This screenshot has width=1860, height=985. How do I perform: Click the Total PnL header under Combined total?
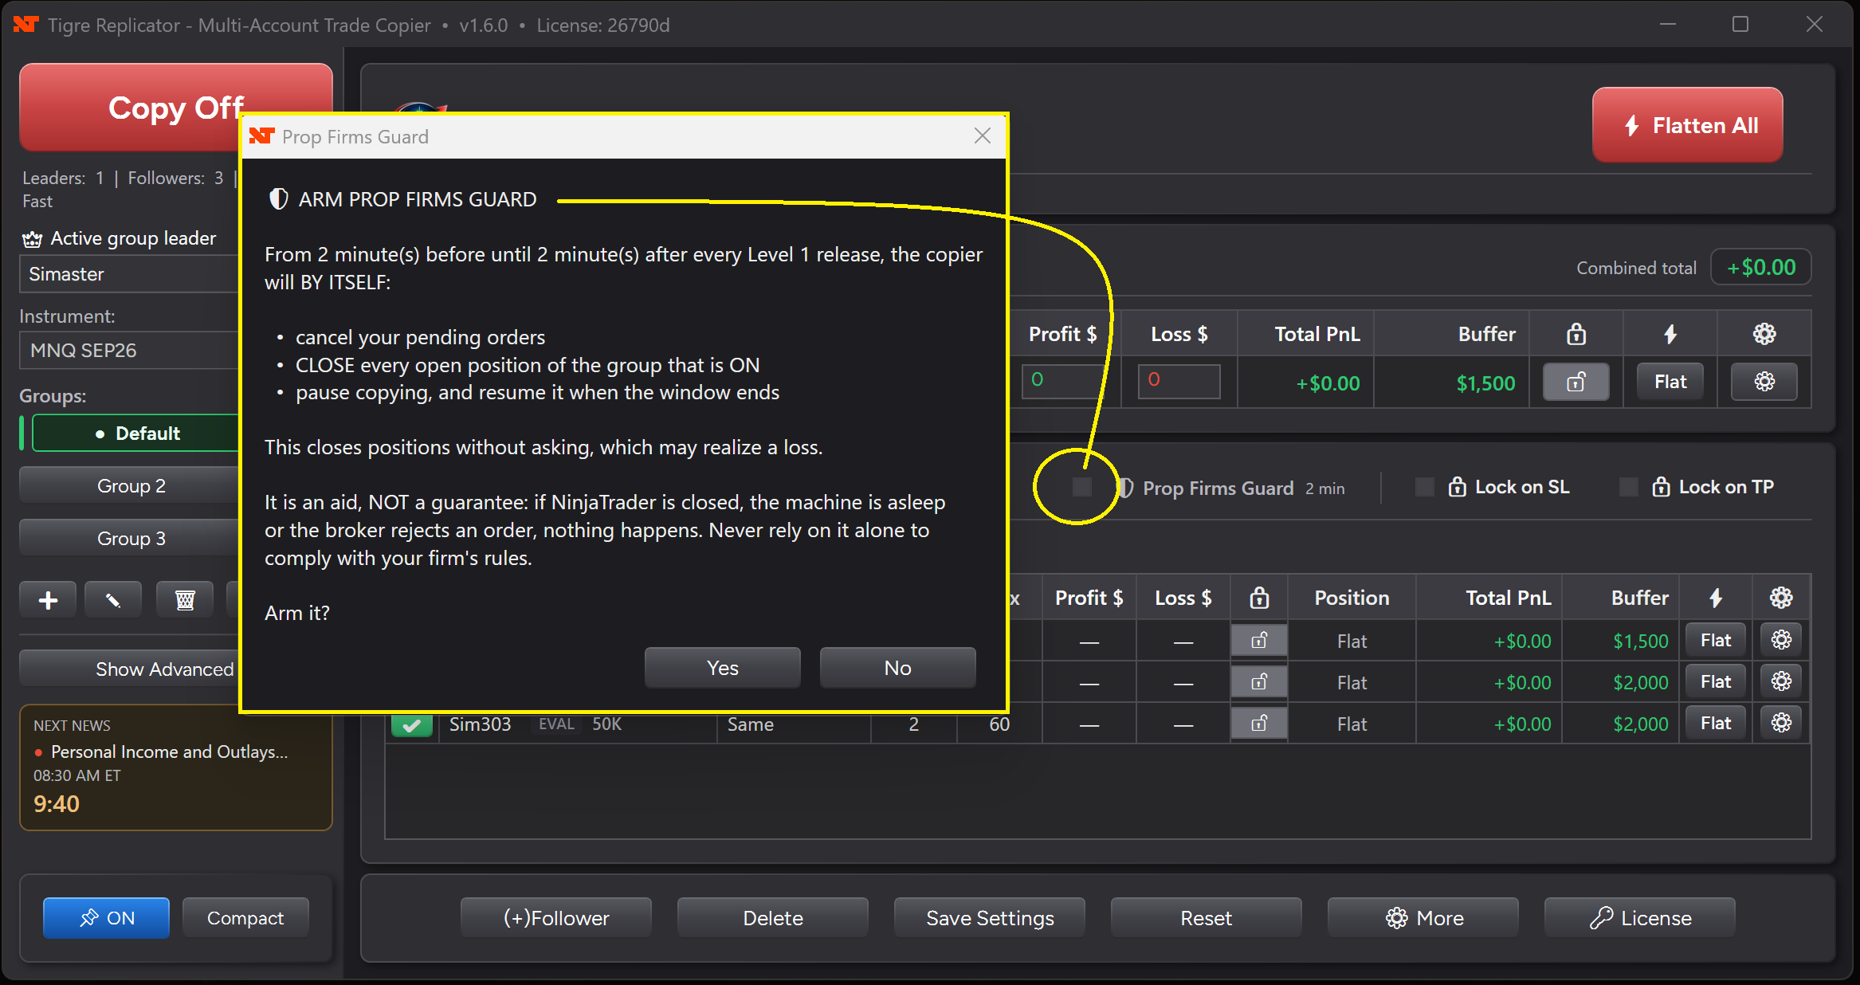click(x=1317, y=334)
